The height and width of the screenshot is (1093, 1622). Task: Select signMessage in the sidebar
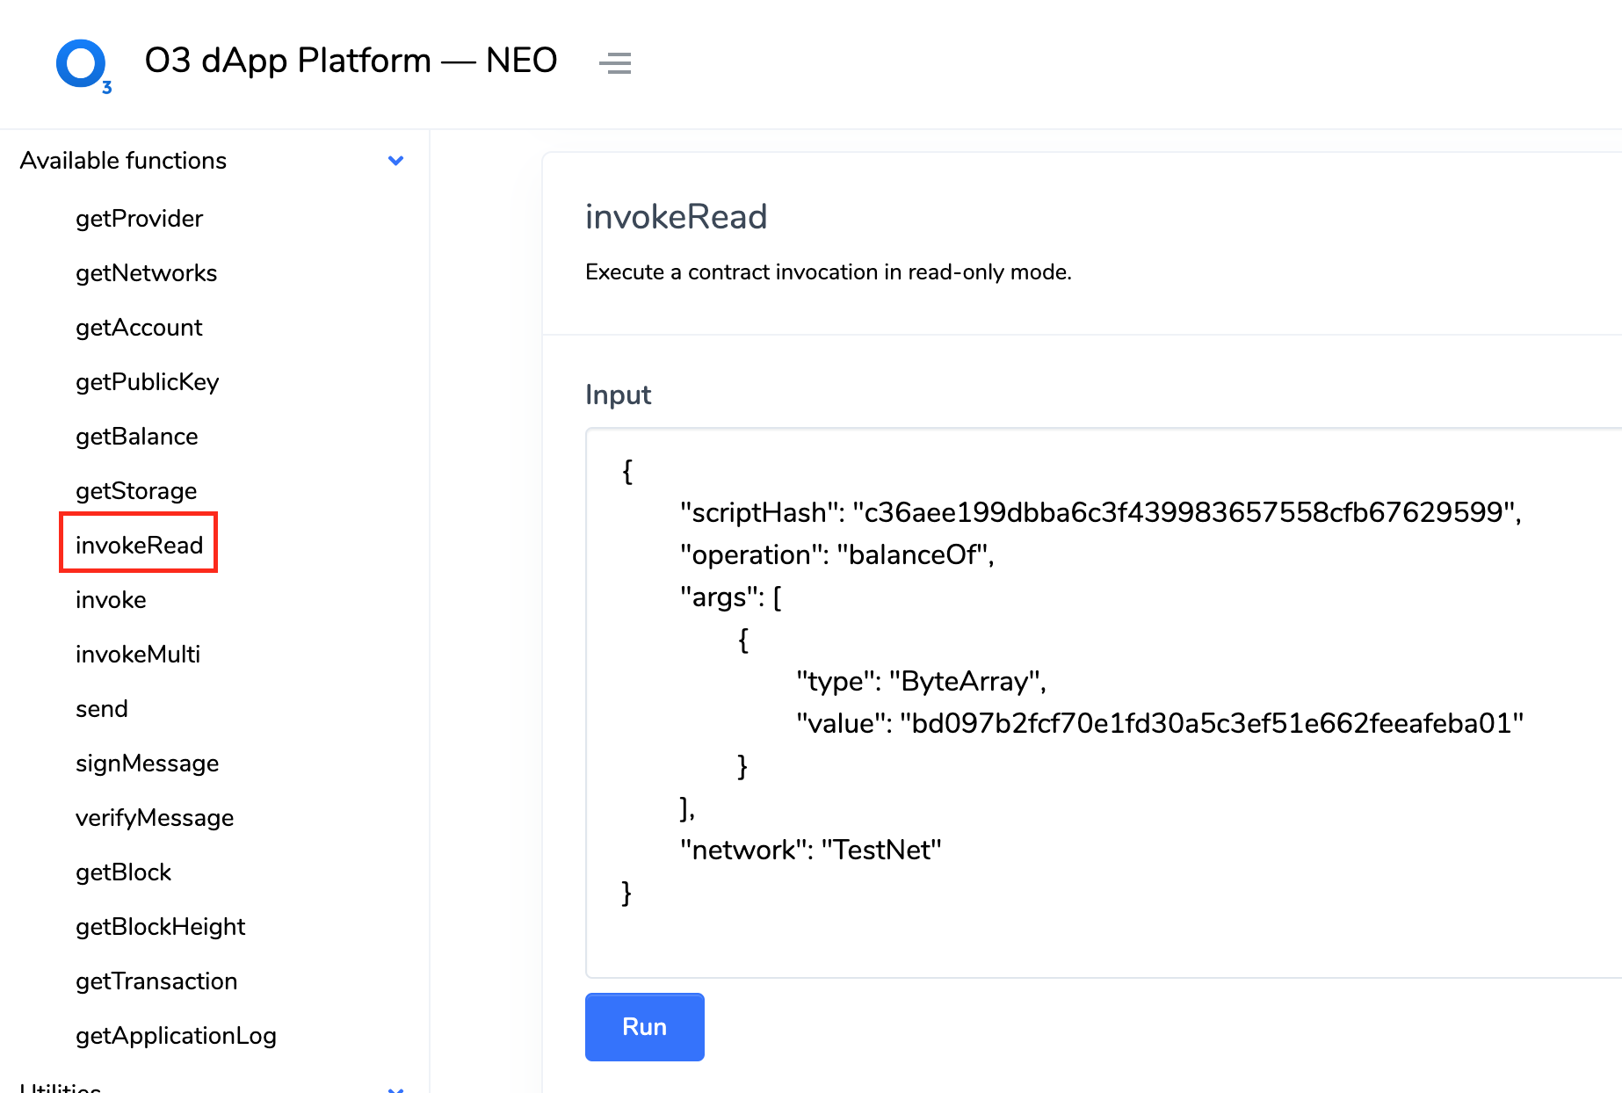coord(147,764)
